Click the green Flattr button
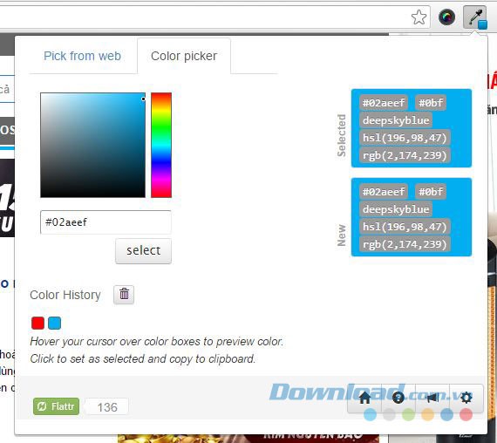497x443 pixels. (56, 406)
